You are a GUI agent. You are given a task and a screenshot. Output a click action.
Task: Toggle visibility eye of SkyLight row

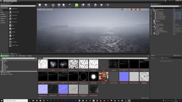point(151,34)
